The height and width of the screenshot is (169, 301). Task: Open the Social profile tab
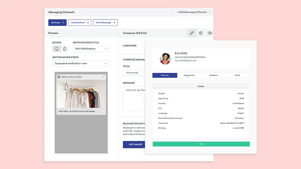click(237, 75)
